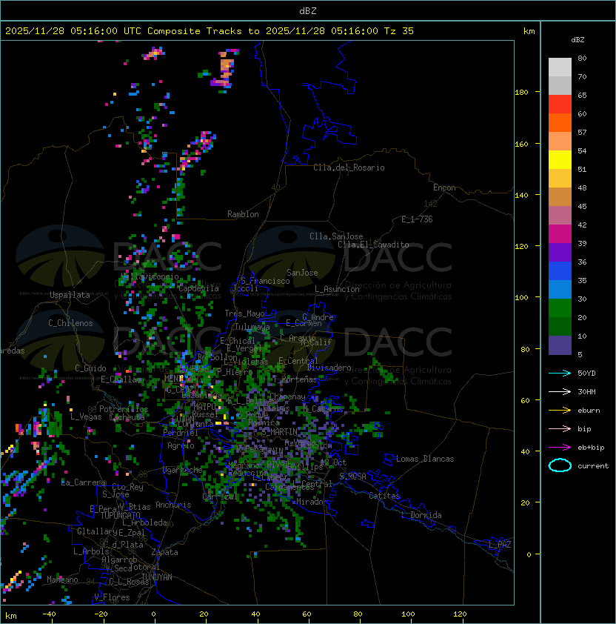Click the 'TUNUYAN' label
The image size is (616, 624).
[x=157, y=577]
